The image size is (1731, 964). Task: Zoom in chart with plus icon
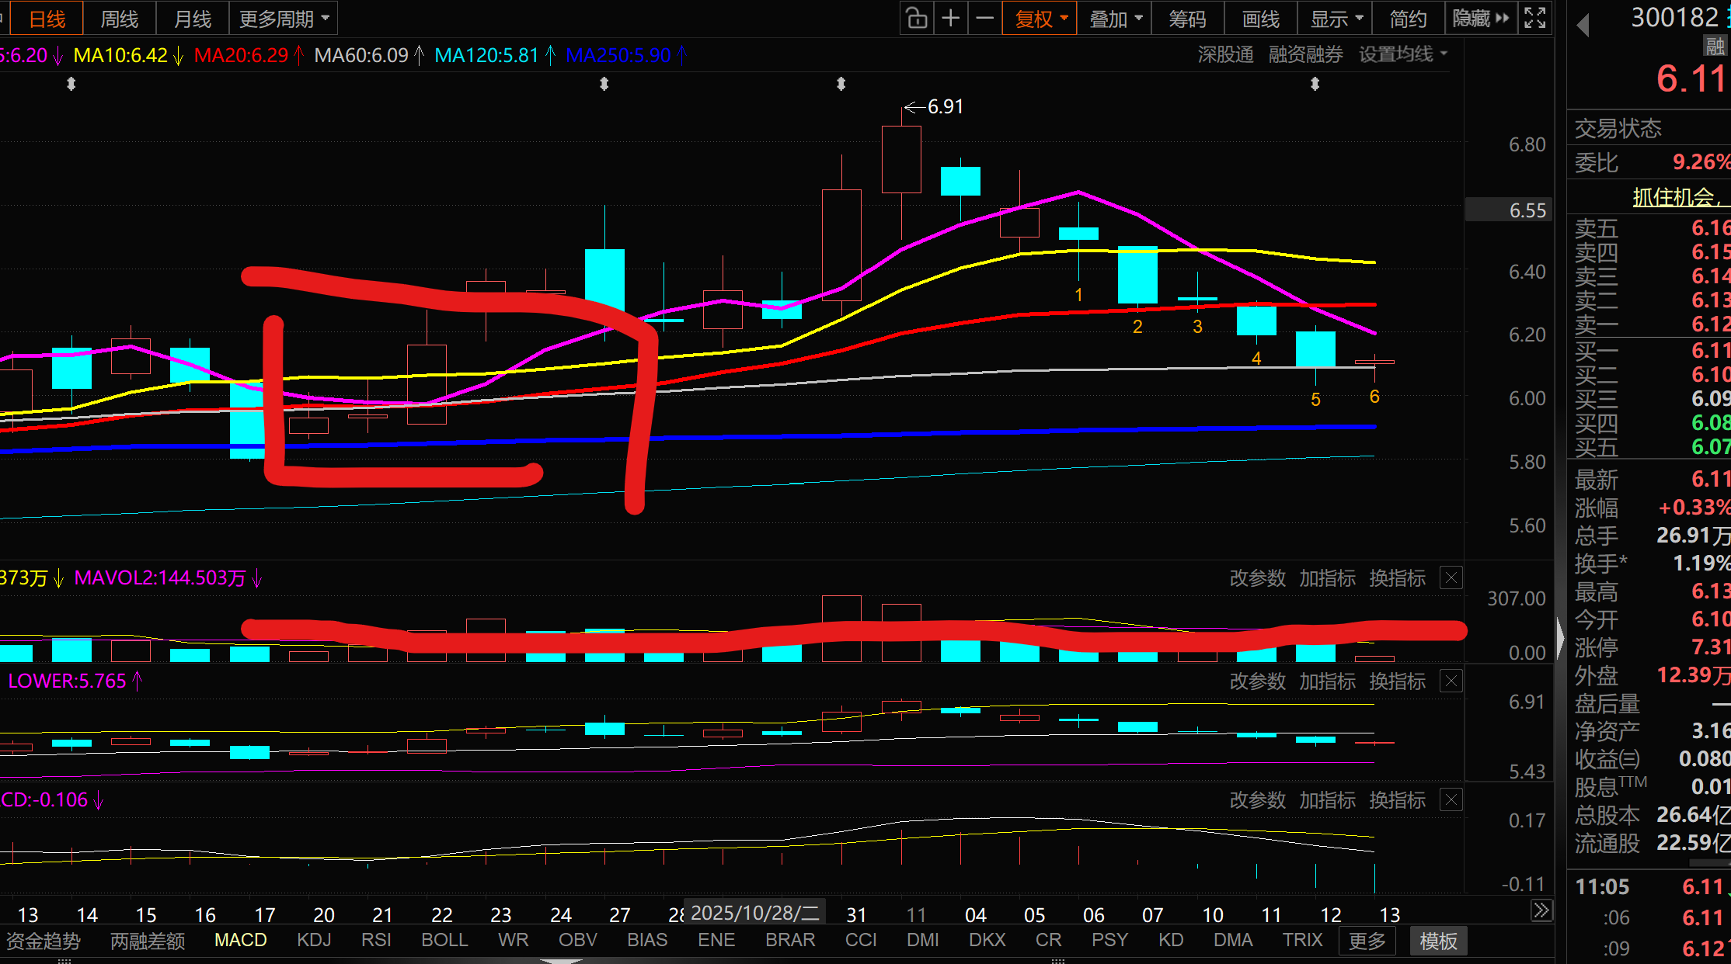coord(951,19)
